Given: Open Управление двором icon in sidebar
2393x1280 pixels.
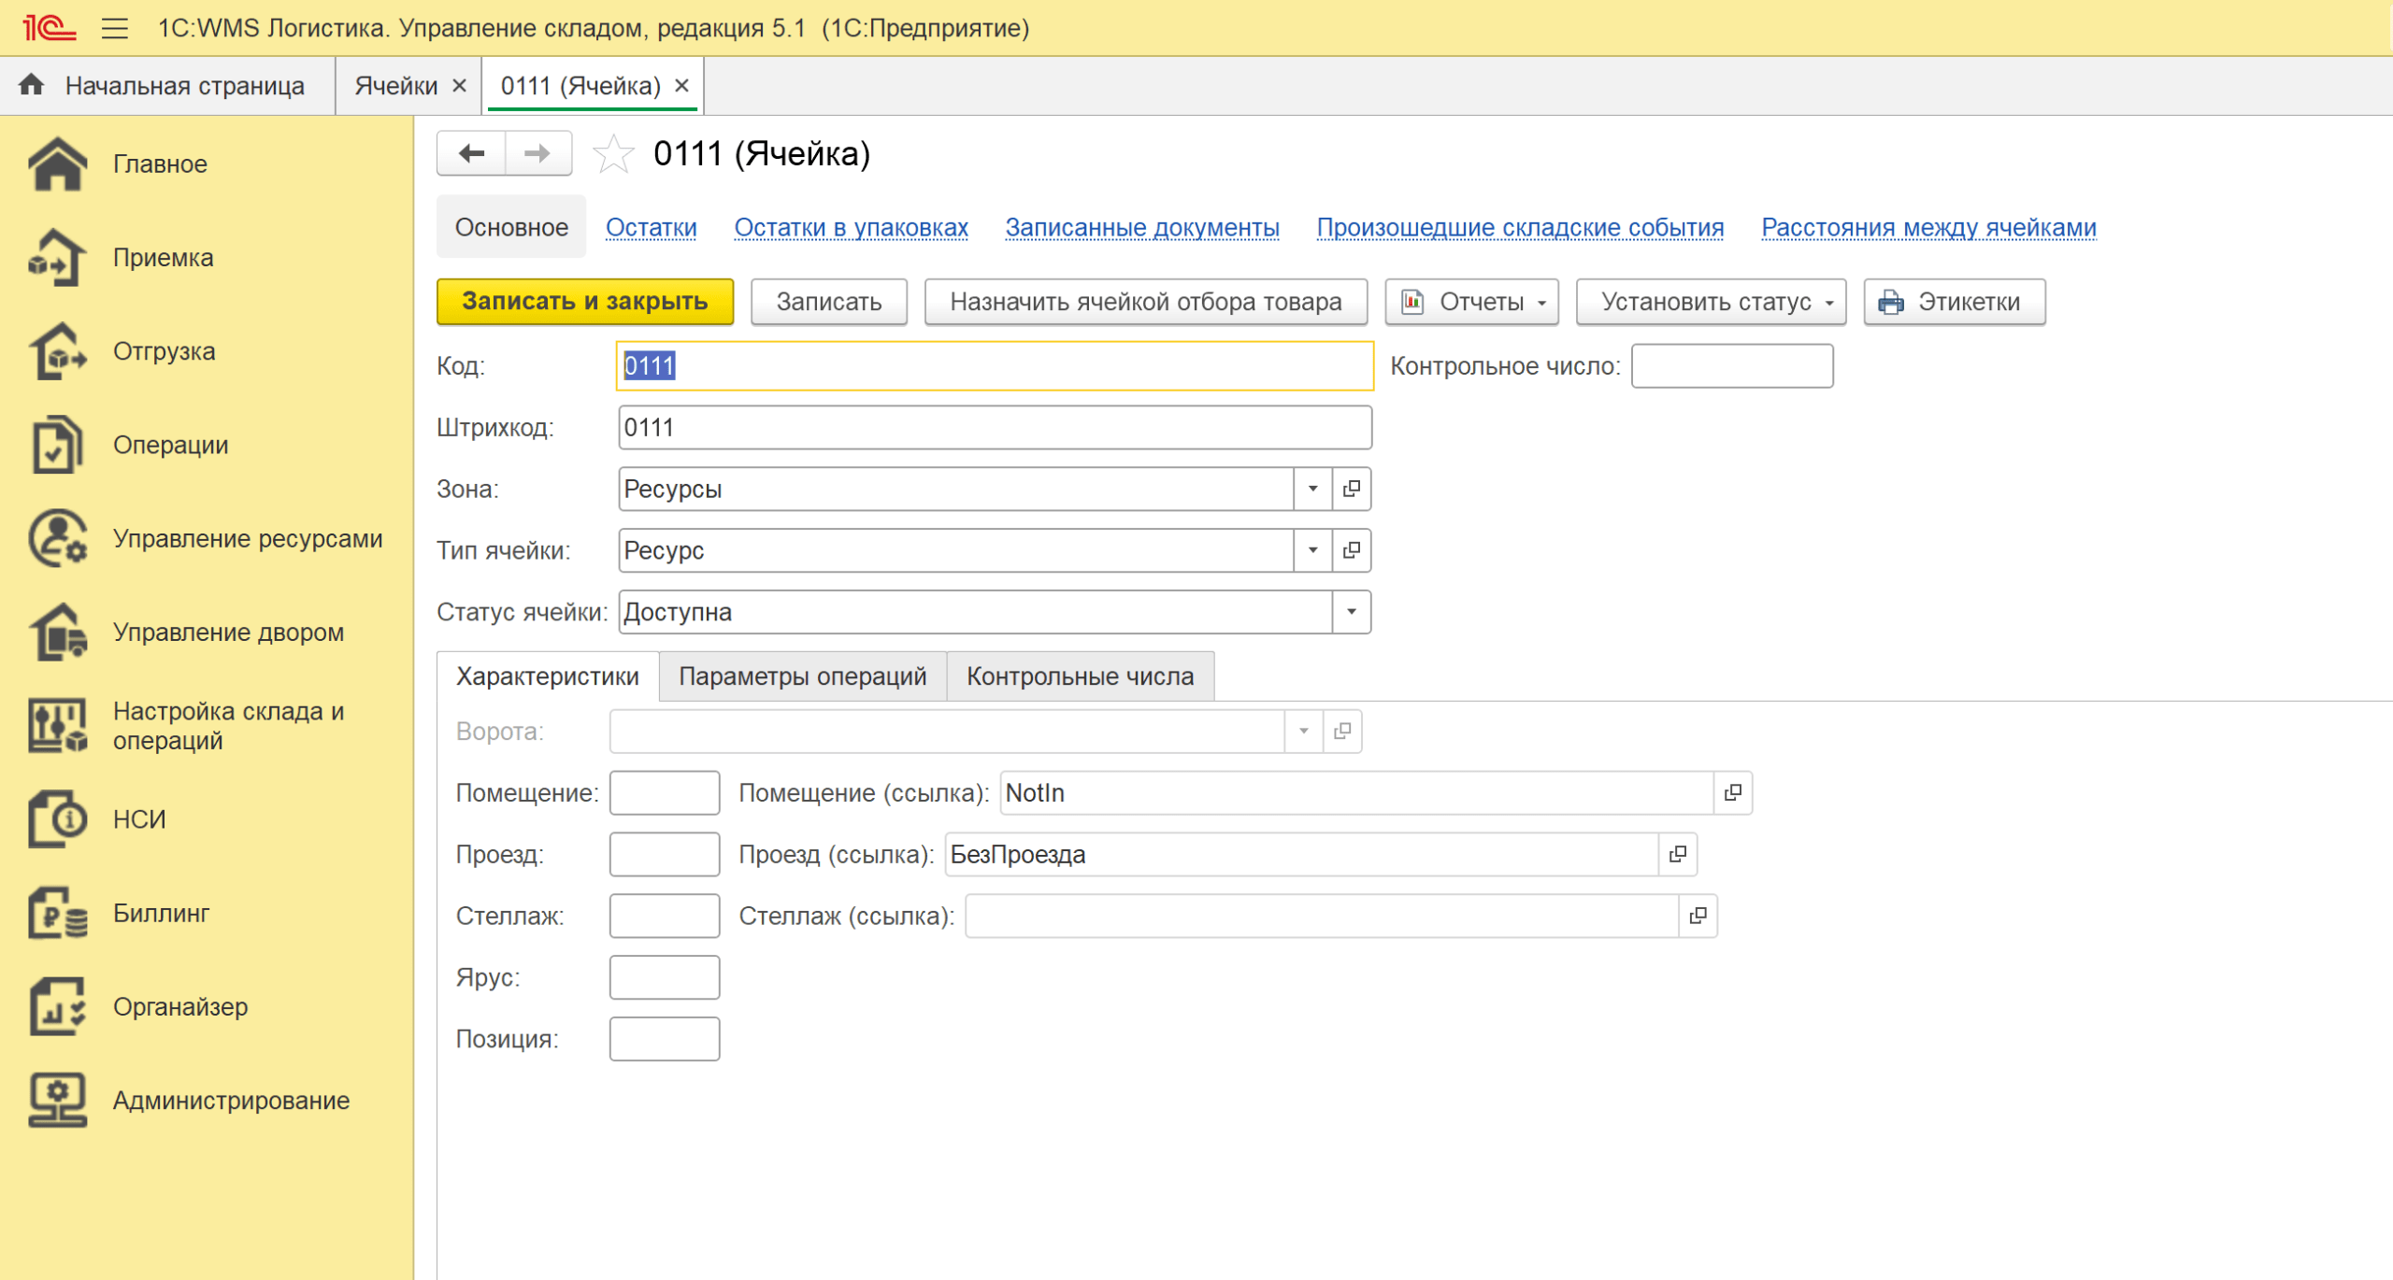Looking at the screenshot, I should (x=57, y=633).
